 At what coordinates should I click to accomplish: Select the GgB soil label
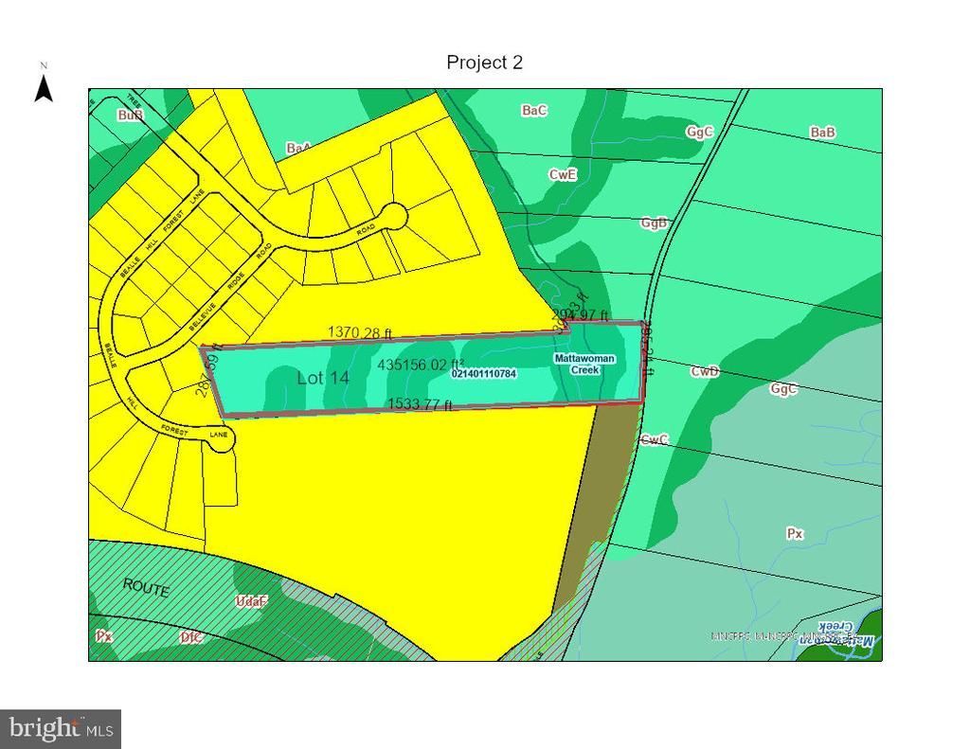654,223
